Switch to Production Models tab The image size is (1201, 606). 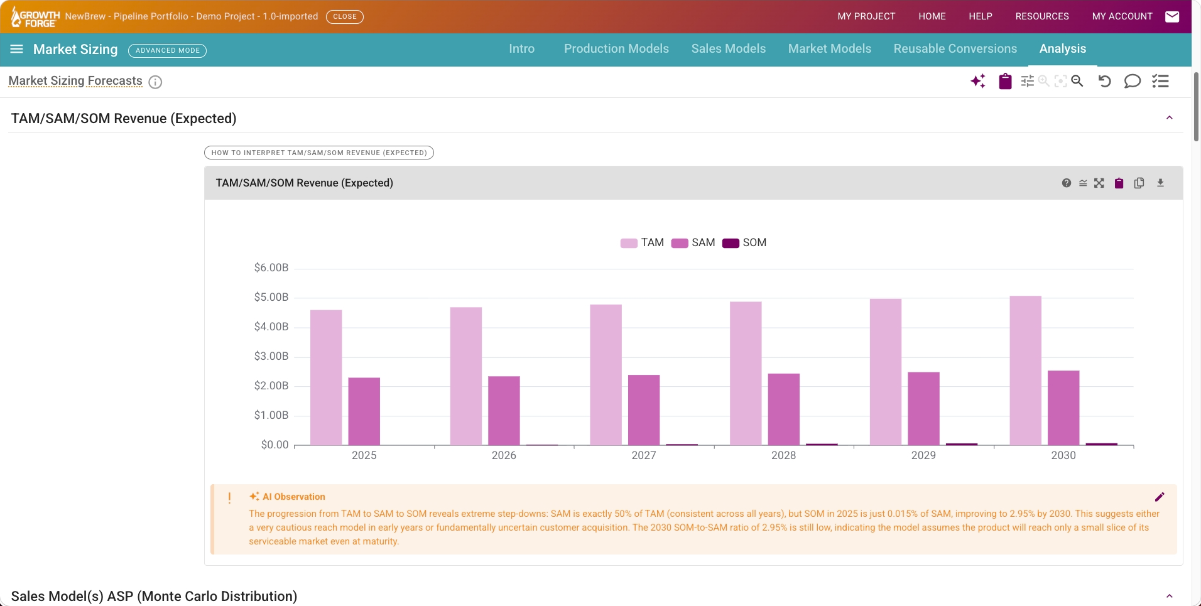pyautogui.click(x=616, y=49)
